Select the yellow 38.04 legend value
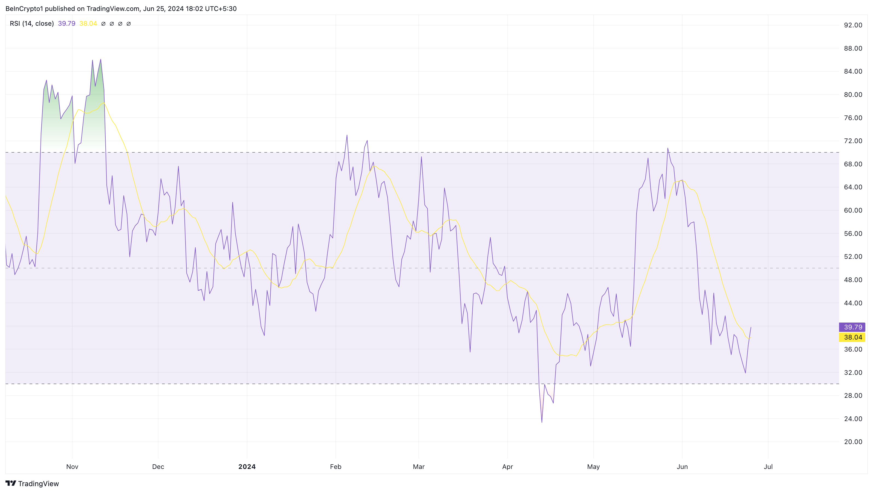 click(88, 23)
